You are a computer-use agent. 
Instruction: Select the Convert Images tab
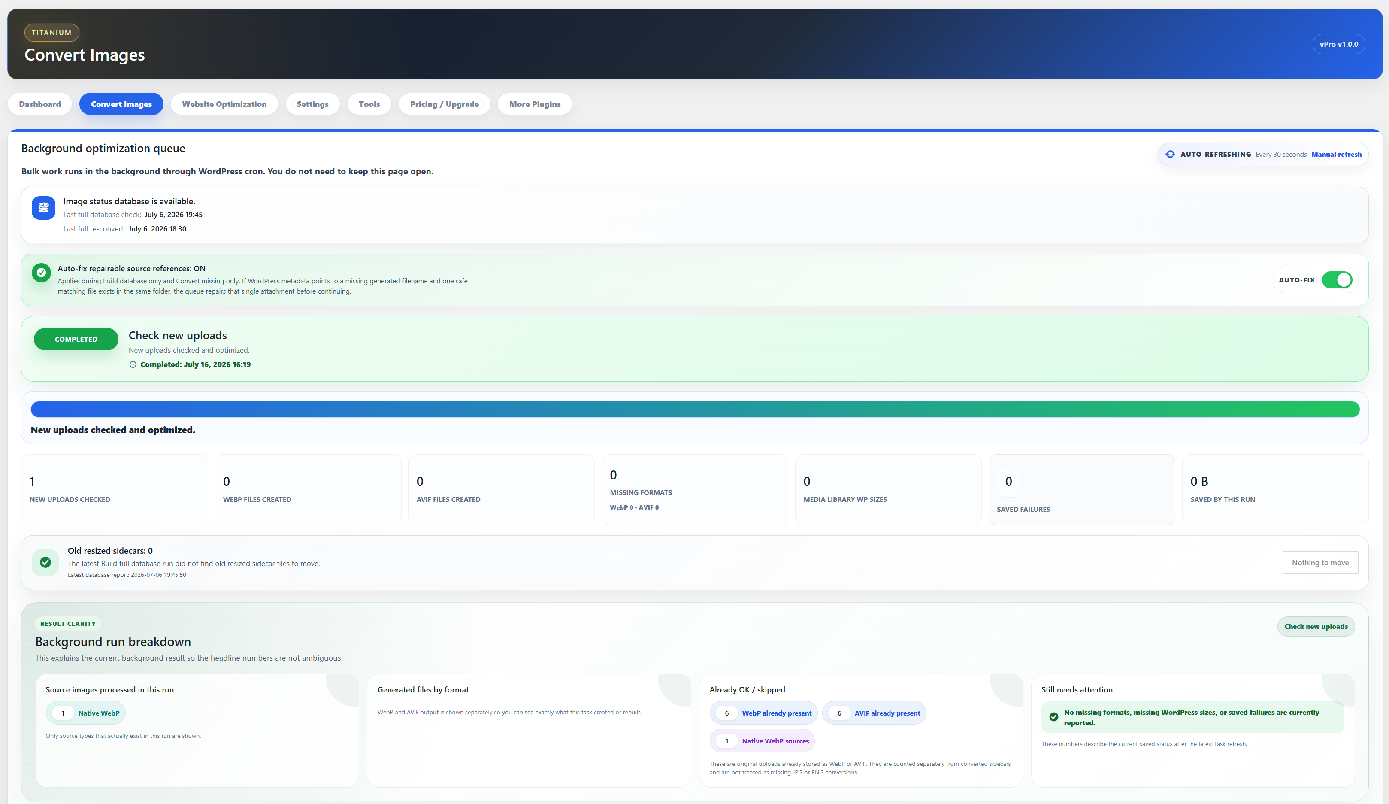[x=121, y=104]
